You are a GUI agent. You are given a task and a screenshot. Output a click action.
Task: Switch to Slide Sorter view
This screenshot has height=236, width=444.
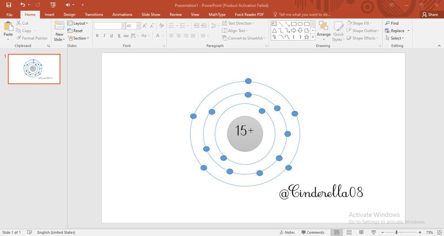(349, 233)
